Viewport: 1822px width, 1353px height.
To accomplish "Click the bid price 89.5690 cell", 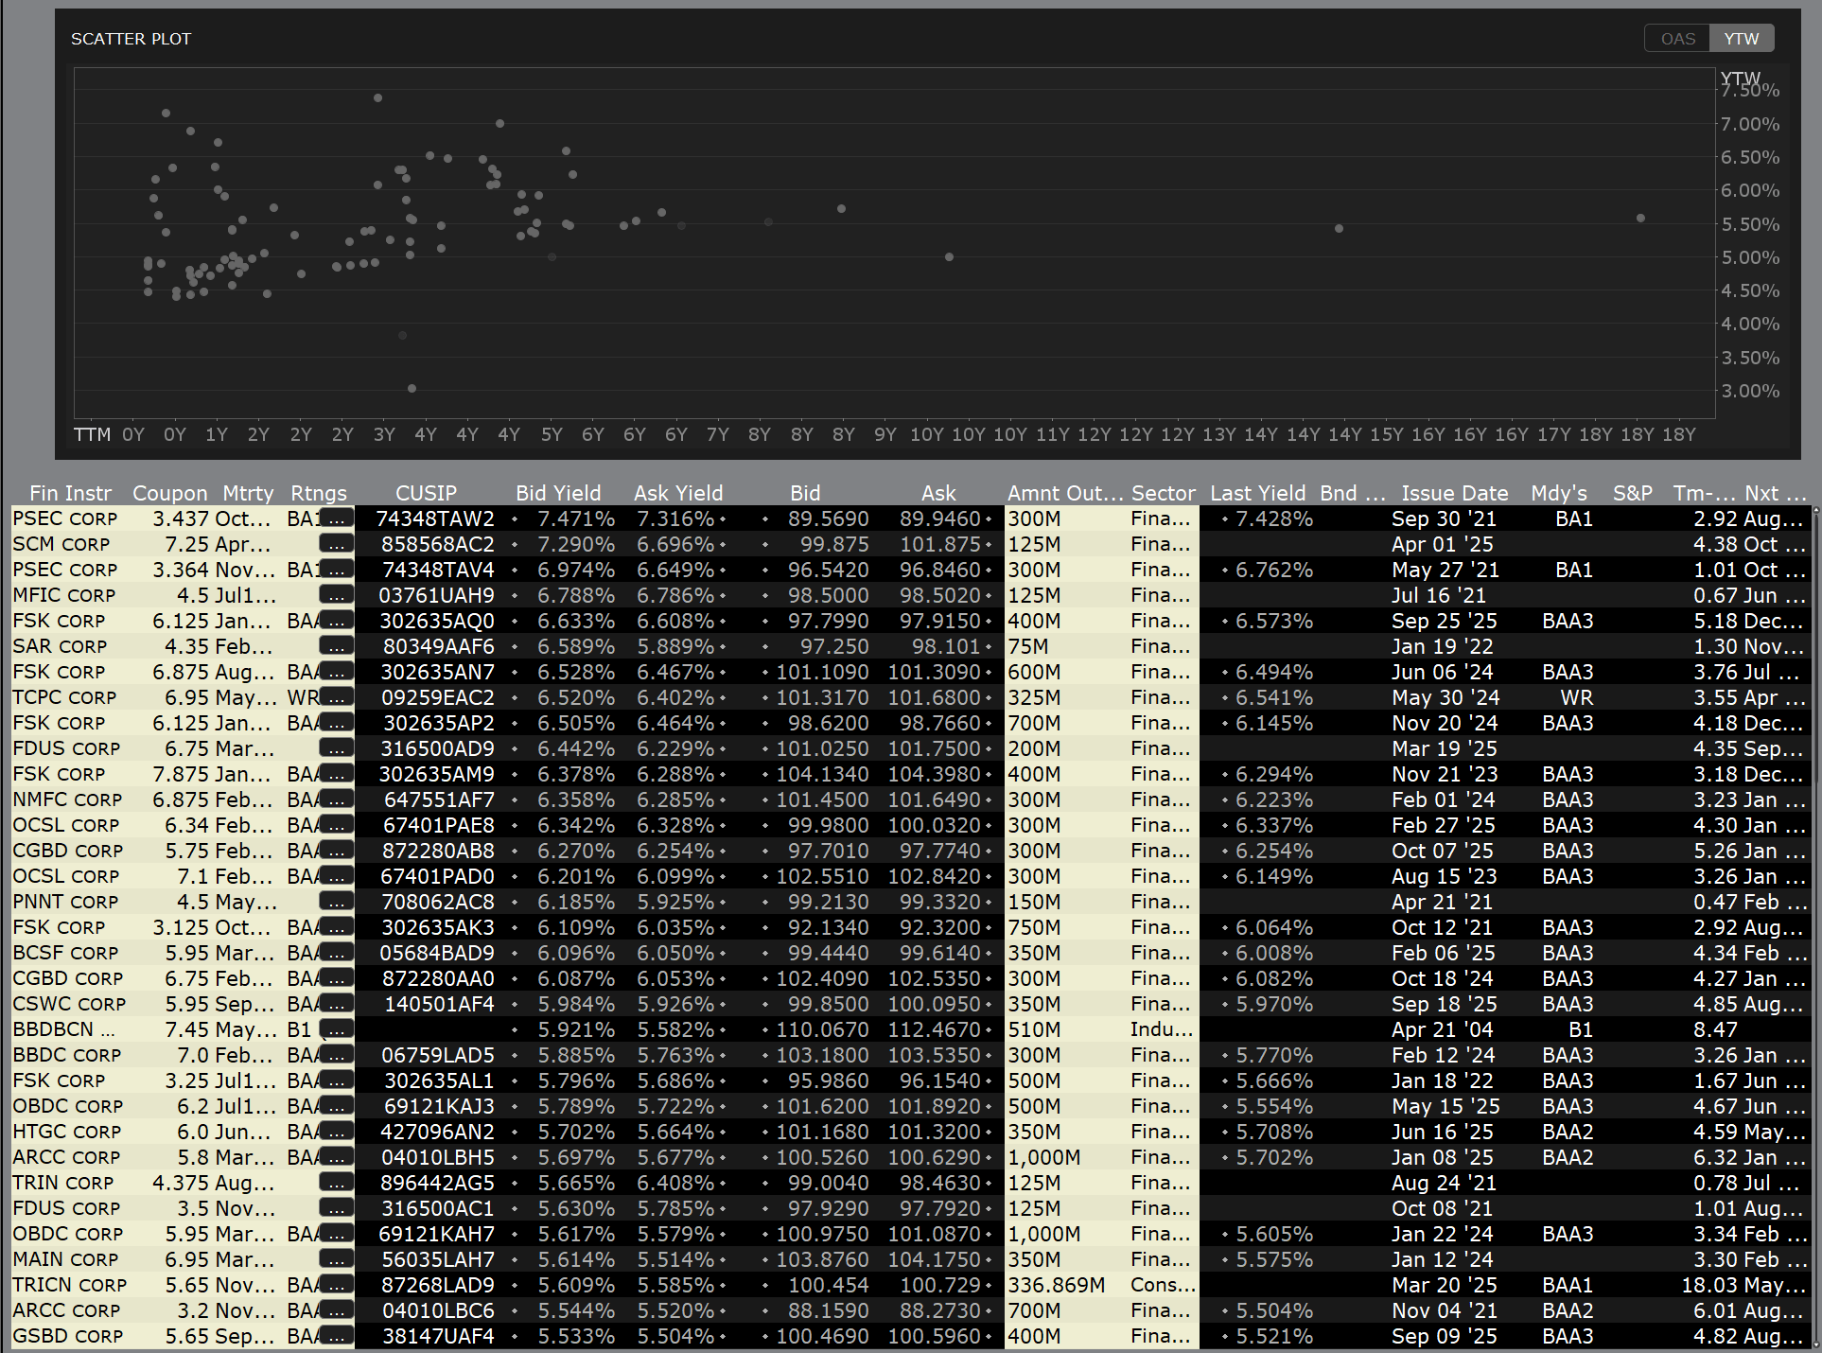I will pyautogui.click(x=828, y=518).
